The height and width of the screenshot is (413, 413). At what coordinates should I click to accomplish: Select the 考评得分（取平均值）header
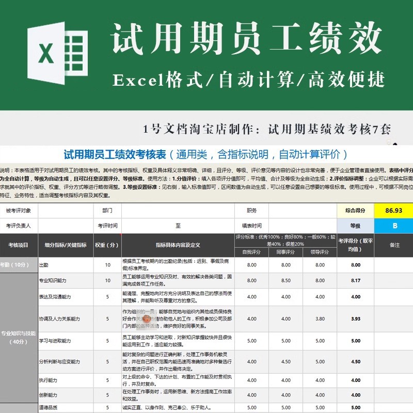(355, 245)
